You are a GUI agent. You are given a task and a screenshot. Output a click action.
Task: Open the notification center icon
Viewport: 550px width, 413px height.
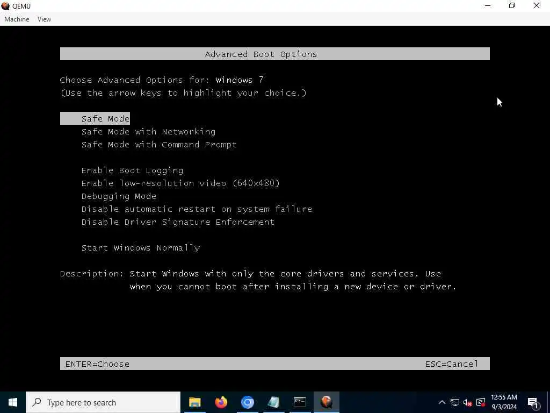tap(533, 402)
